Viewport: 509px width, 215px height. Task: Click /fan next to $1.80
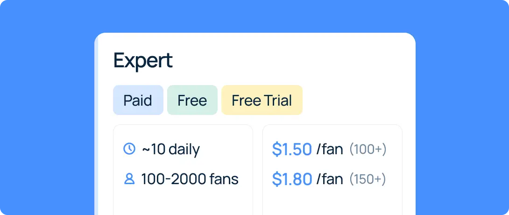[330, 179]
